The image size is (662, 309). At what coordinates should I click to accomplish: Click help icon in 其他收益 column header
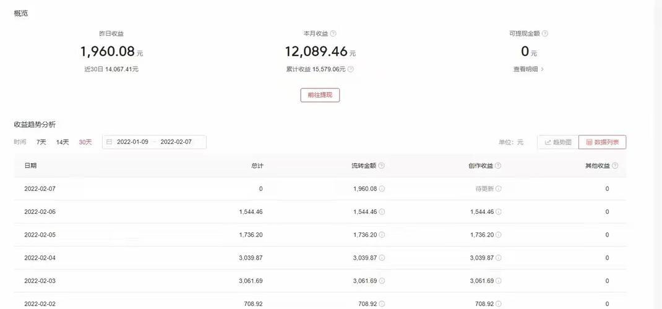[615, 166]
